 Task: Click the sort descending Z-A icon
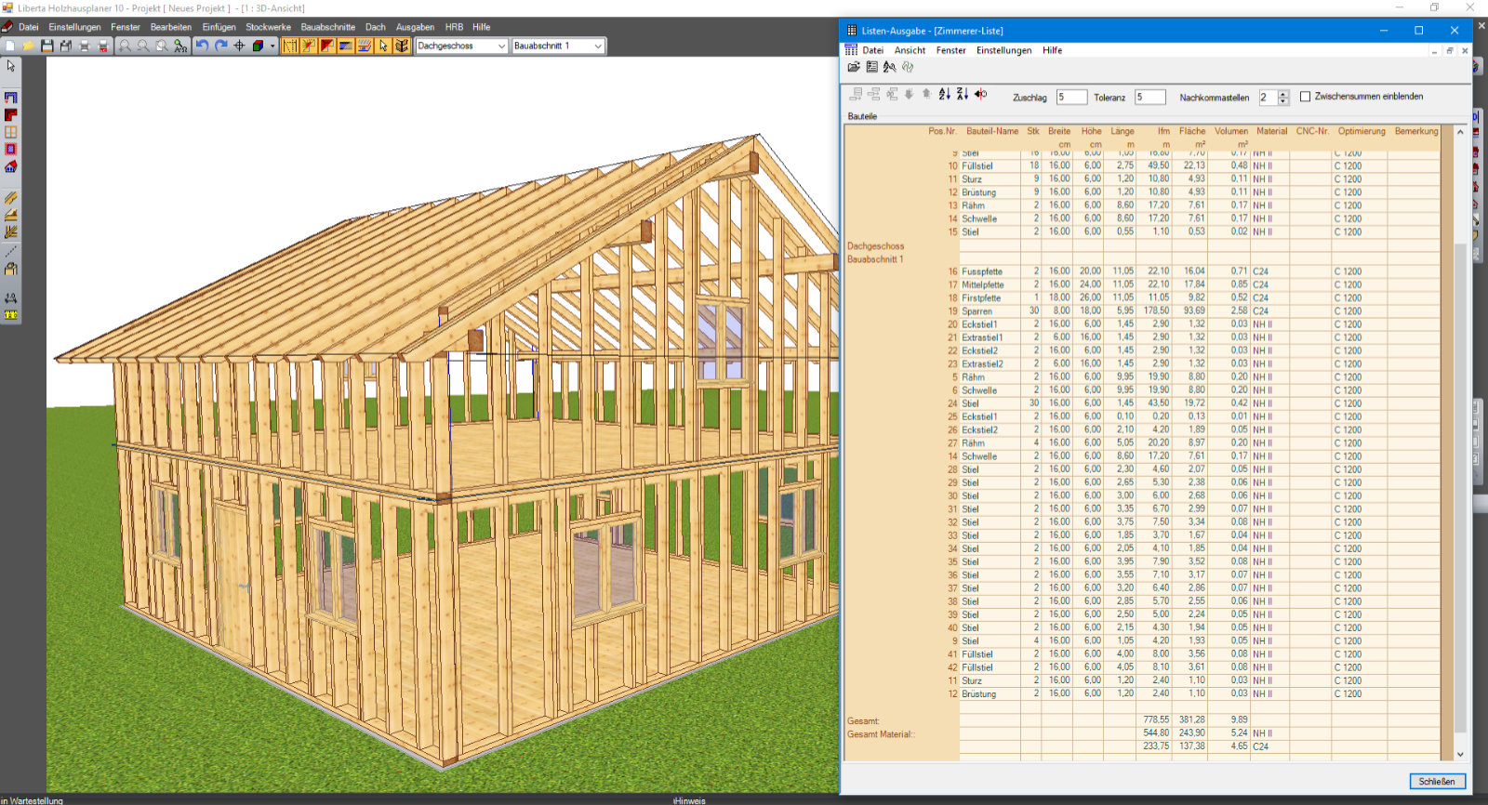coord(963,94)
